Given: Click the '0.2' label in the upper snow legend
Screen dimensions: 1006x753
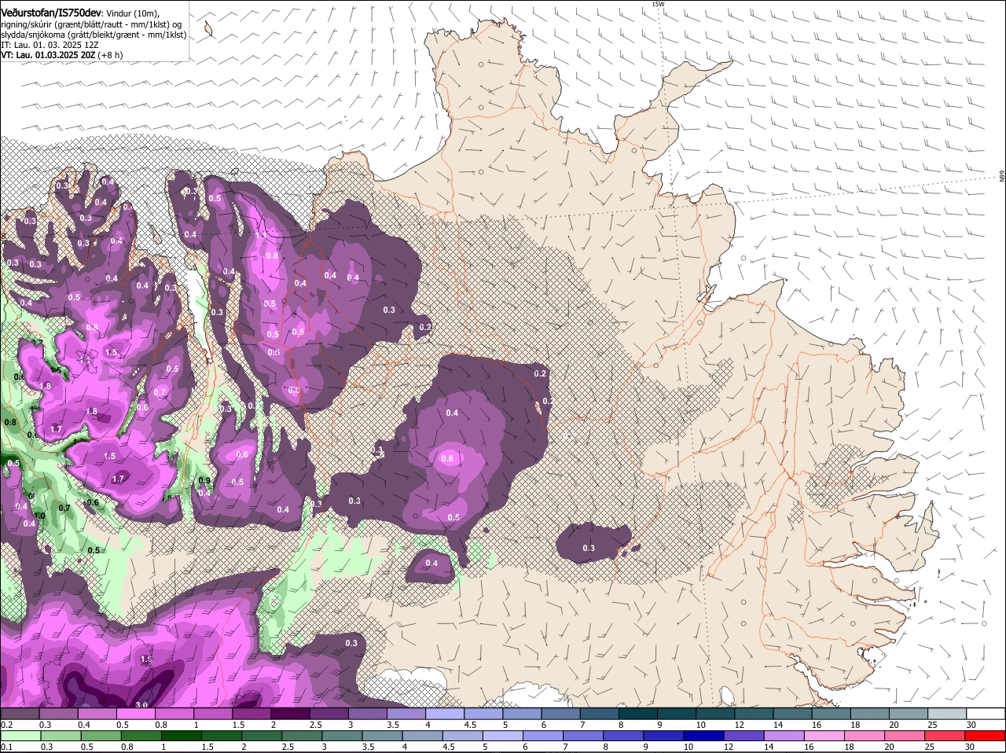Looking at the screenshot, I should coord(7,725).
